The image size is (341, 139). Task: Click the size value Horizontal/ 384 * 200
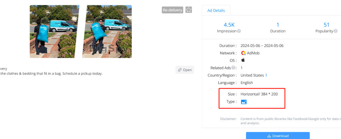click(259, 94)
